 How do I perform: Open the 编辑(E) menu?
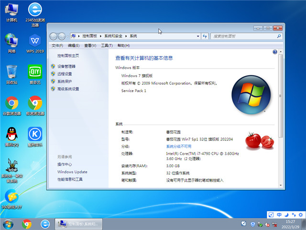point(74,46)
